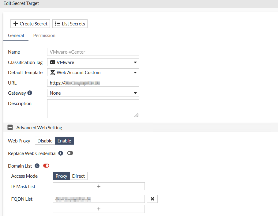Set Web Proxy to Disable
The image size is (278, 216).
[45, 141]
